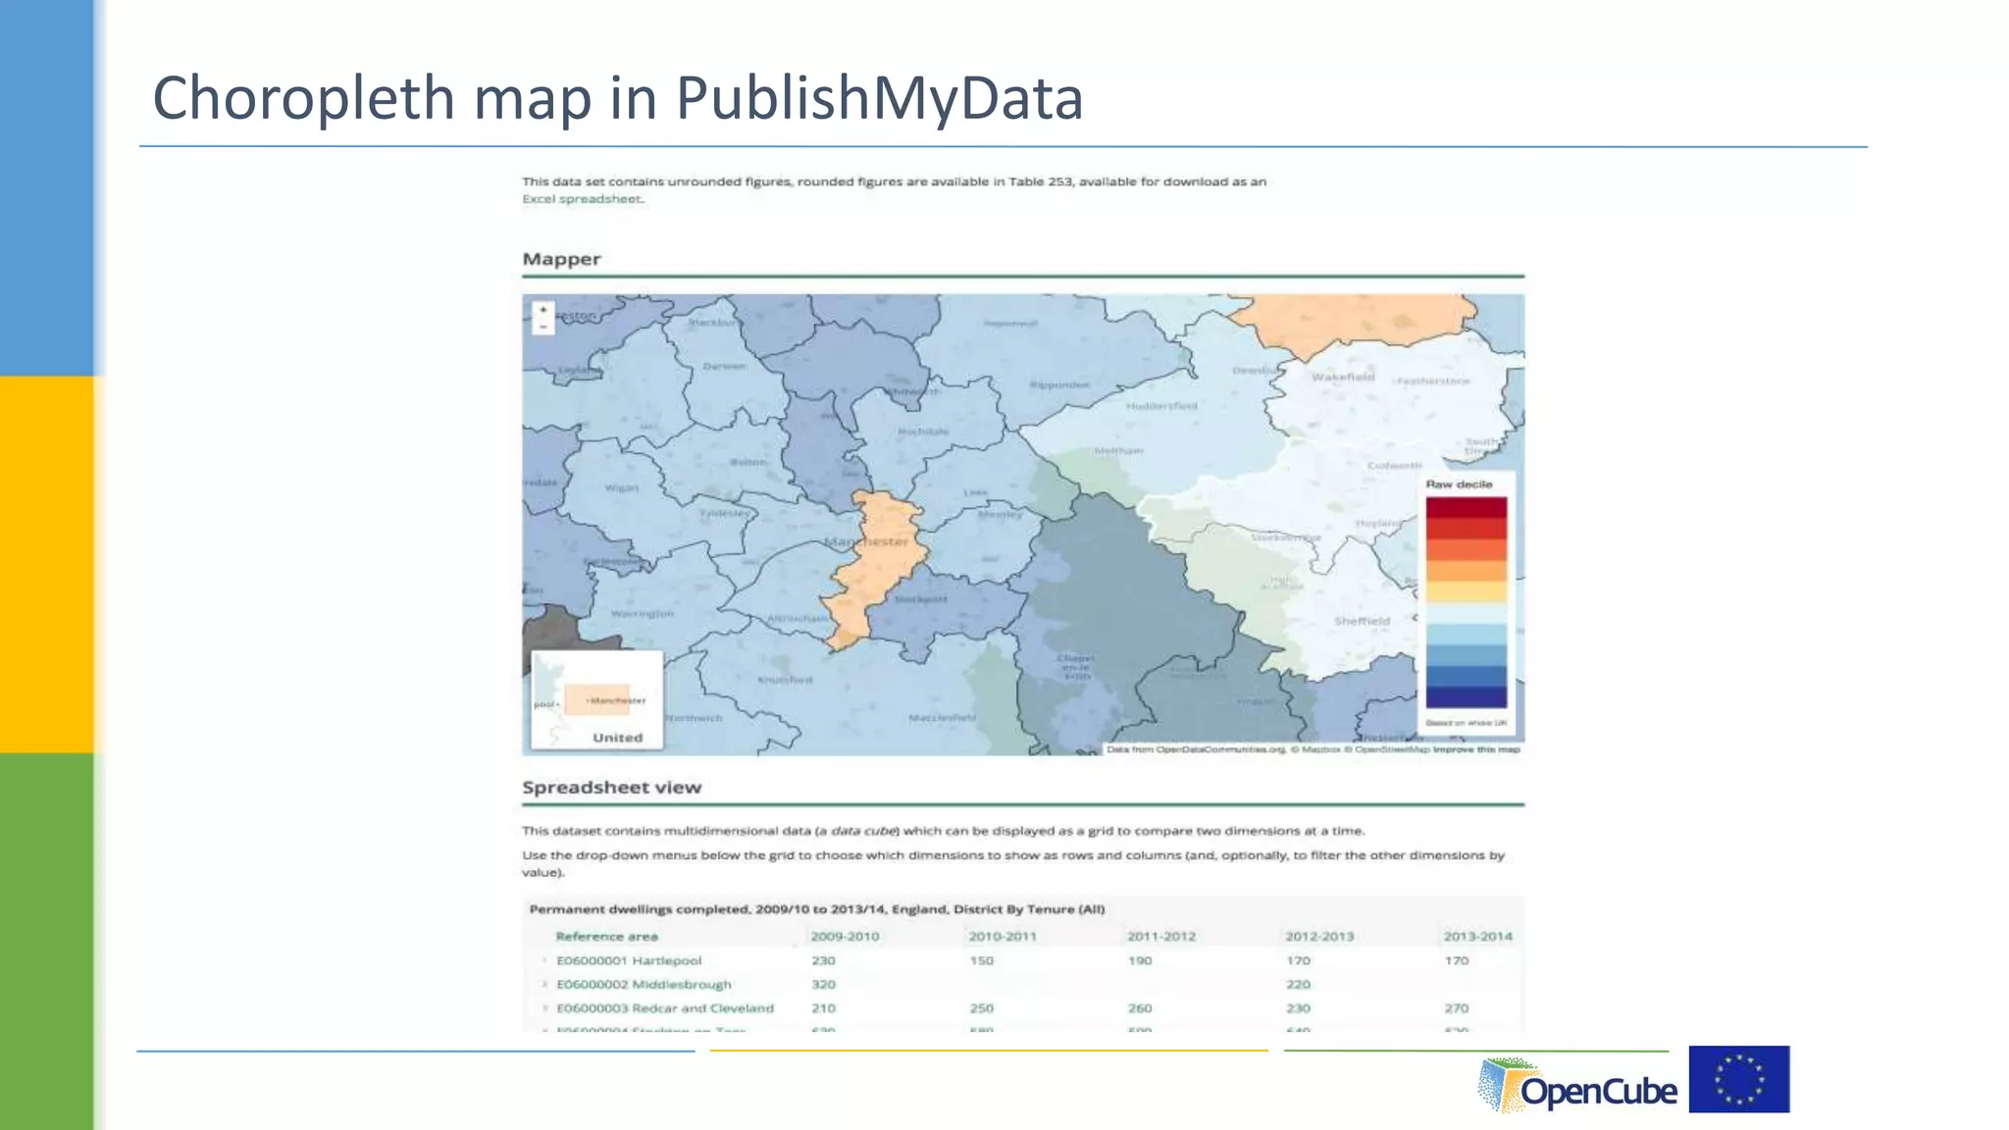Click the Rochdale label on map
The width and height of the screenshot is (2009, 1130).
tap(923, 432)
